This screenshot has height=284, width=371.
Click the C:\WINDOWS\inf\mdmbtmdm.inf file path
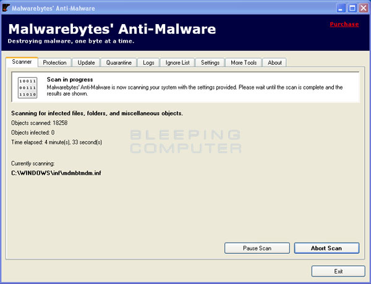(56, 173)
